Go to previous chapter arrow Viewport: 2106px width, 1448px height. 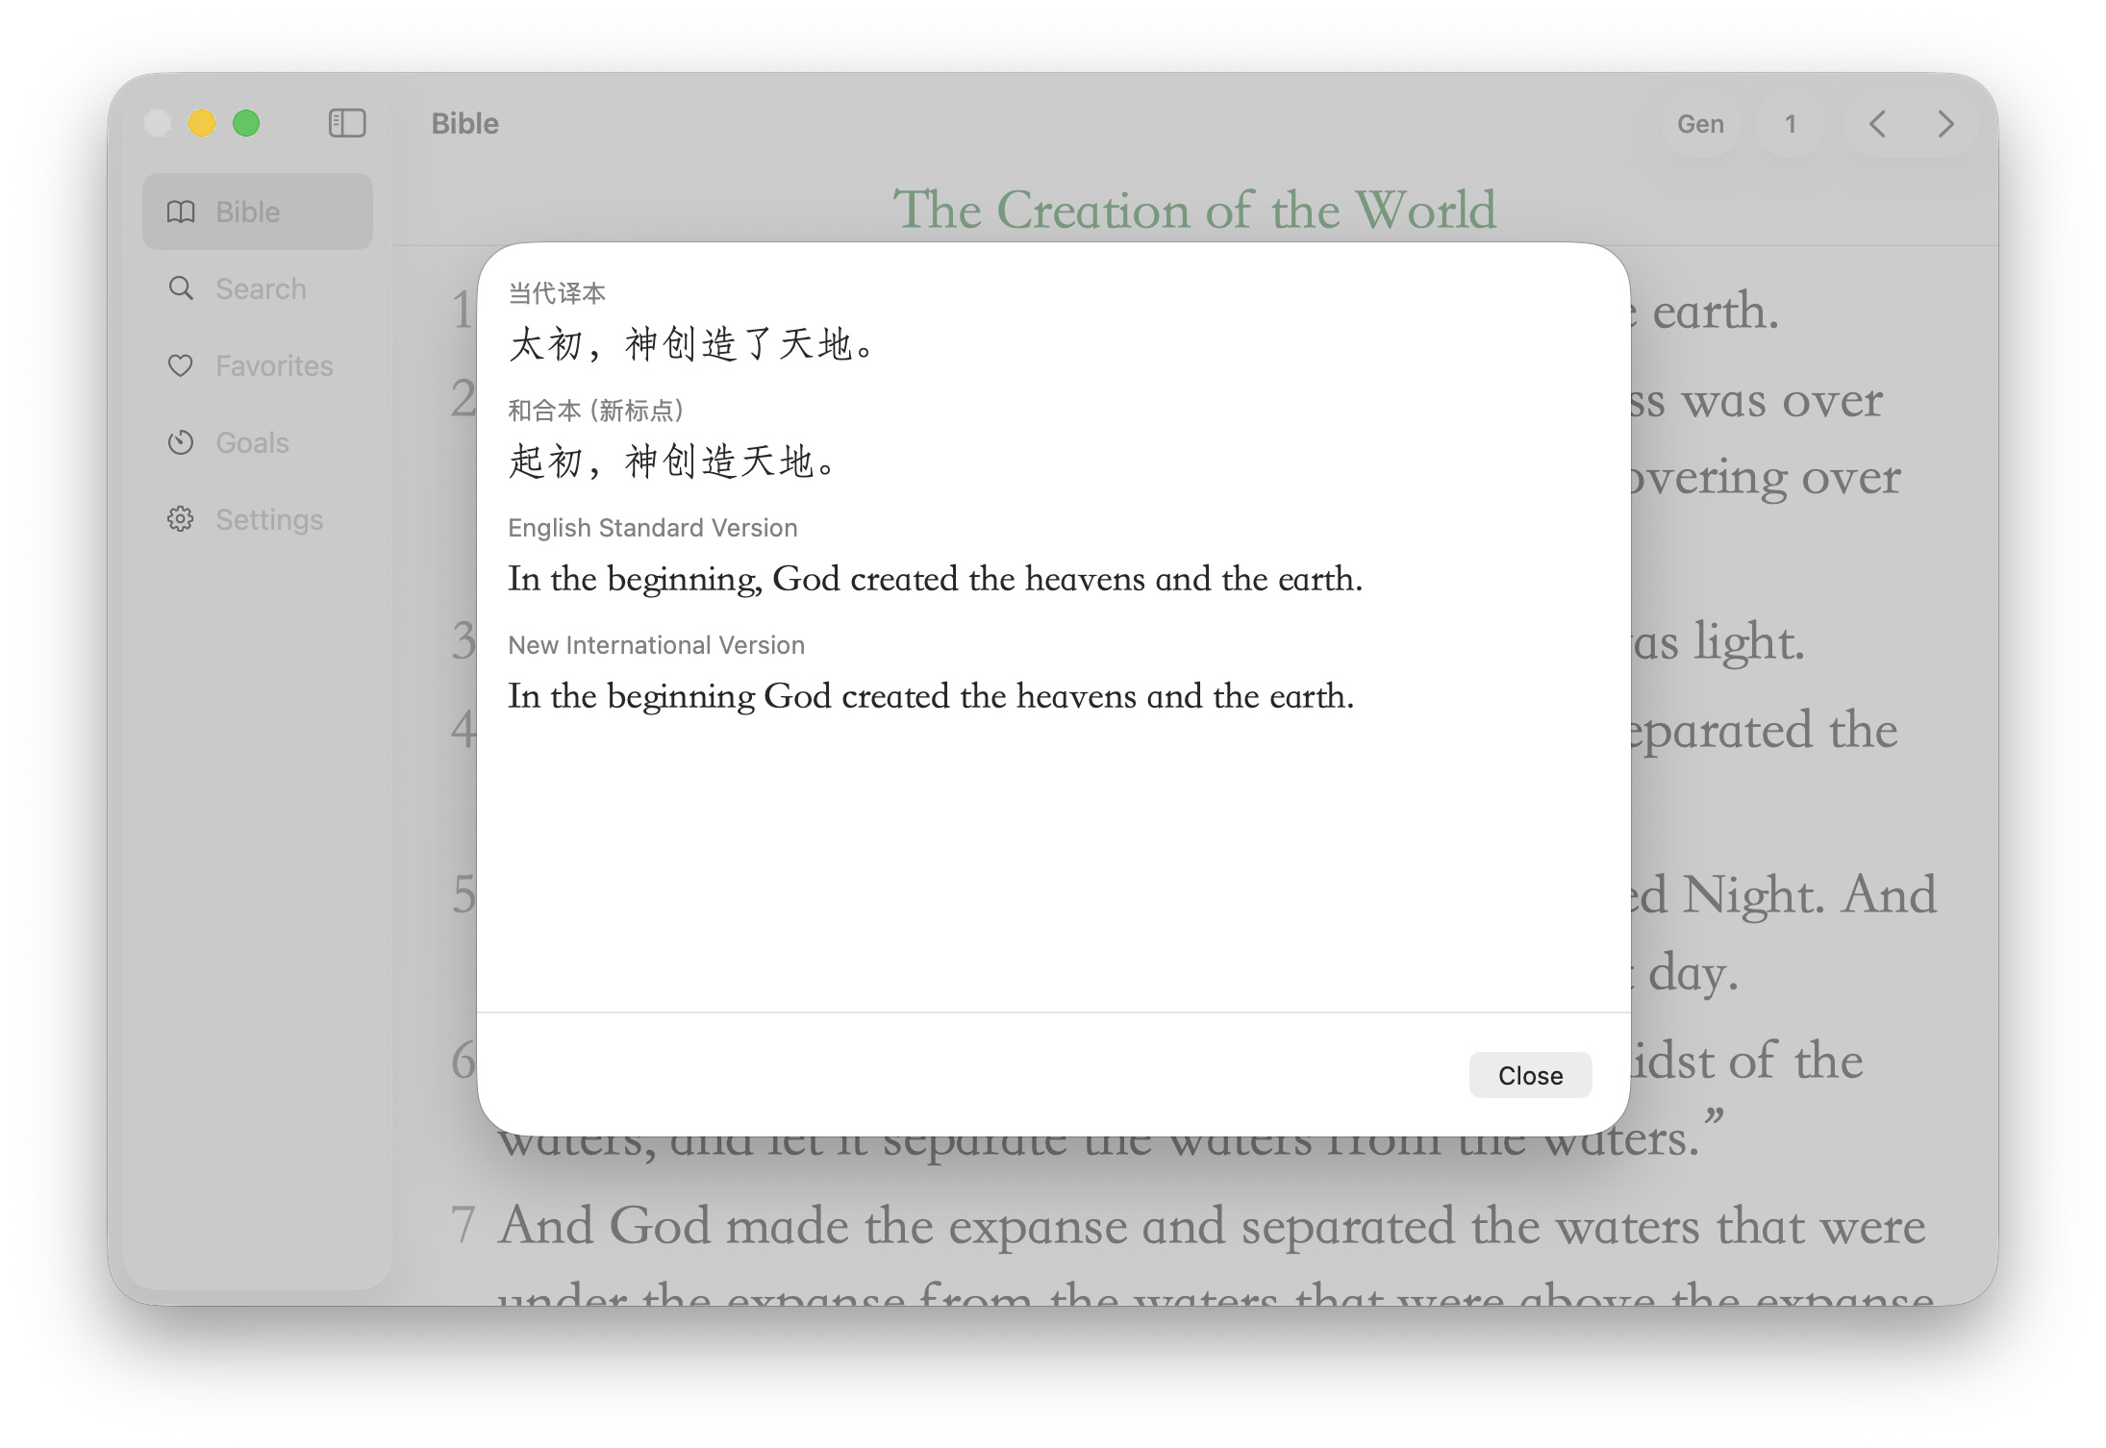coord(1877,124)
